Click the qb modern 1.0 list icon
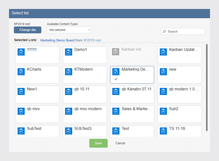This screenshot has height=161, width=219. tap(163, 91)
